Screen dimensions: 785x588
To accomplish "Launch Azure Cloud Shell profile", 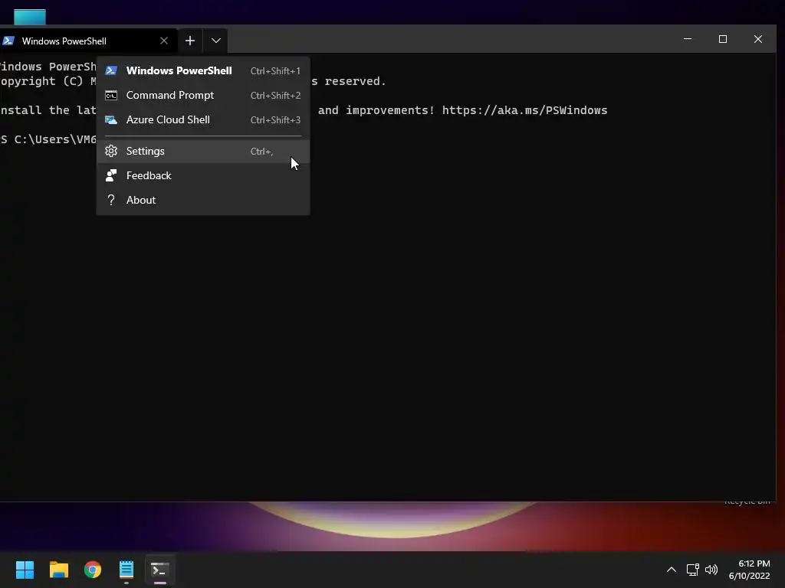I will (202, 119).
